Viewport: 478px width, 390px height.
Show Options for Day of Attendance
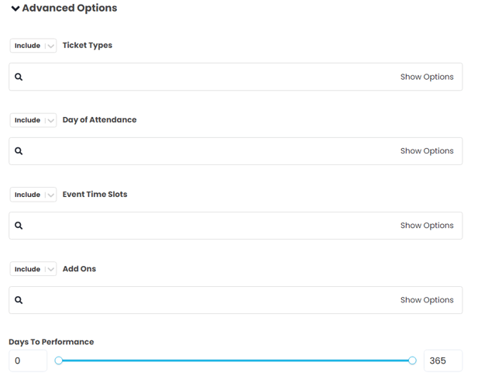(426, 151)
